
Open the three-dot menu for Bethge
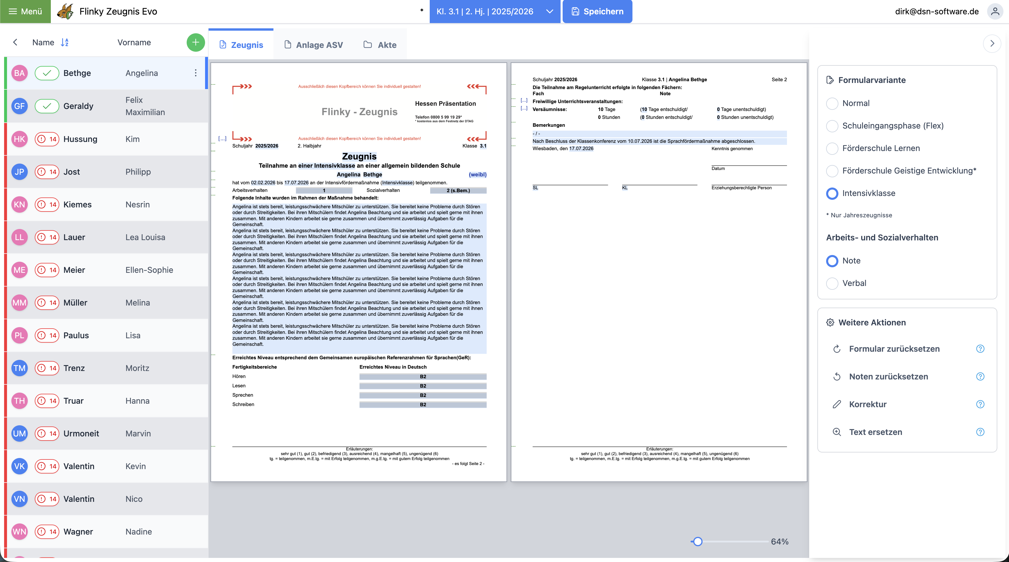click(195, 73)
